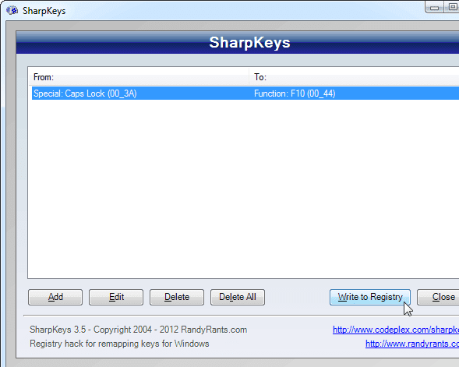Image resolution: width=459 pixels, height=367 pixels.
Task: Open the randyrants.com link
Action: pos(412,344)
